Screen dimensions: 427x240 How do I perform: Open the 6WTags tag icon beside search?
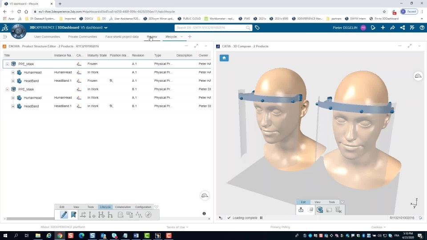pyautogui.click(x=257, y=28)
